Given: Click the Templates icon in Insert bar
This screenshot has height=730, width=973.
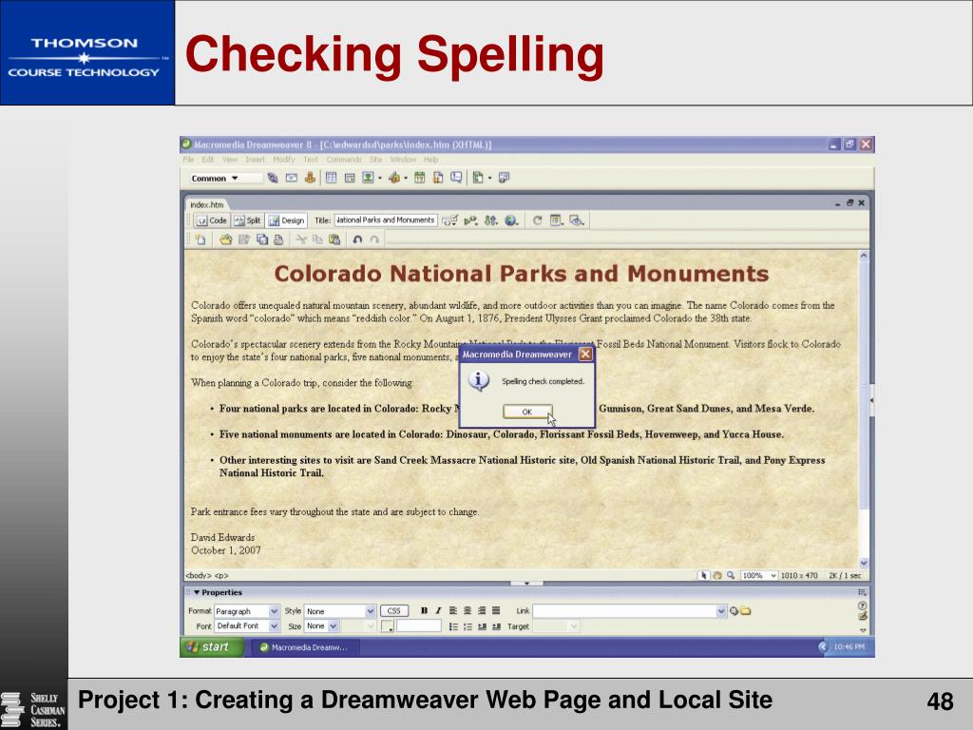Looking at the screenshot, I should (x=478, y=178).
